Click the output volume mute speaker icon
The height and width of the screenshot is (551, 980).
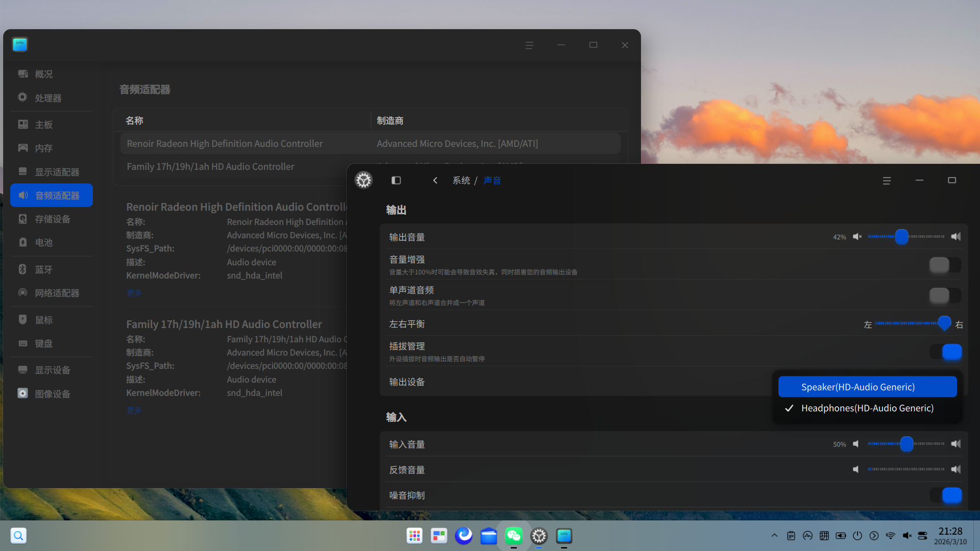click(x=857, y=237)
